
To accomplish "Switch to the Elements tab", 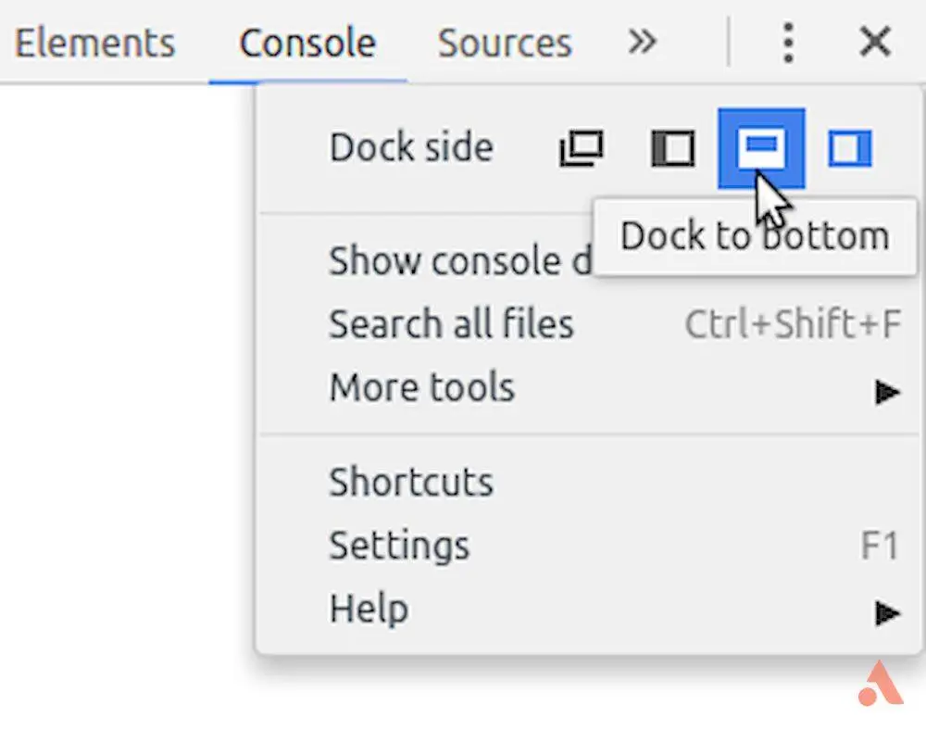I will click(94, 43).
